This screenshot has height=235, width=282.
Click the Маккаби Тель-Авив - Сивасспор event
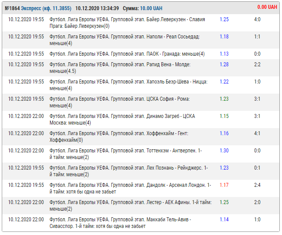[120, 223]
